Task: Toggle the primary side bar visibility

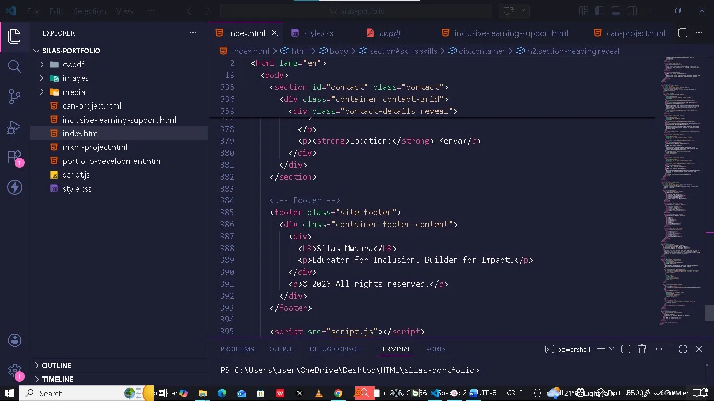Action: pyautogui.click(x=600, y=11)
